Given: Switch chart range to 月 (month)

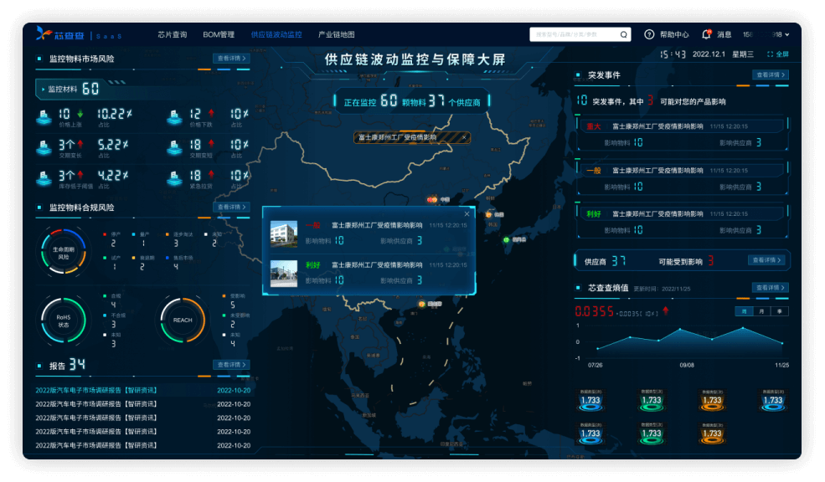Looking at the screenshot, I should [x=761, y=311].
